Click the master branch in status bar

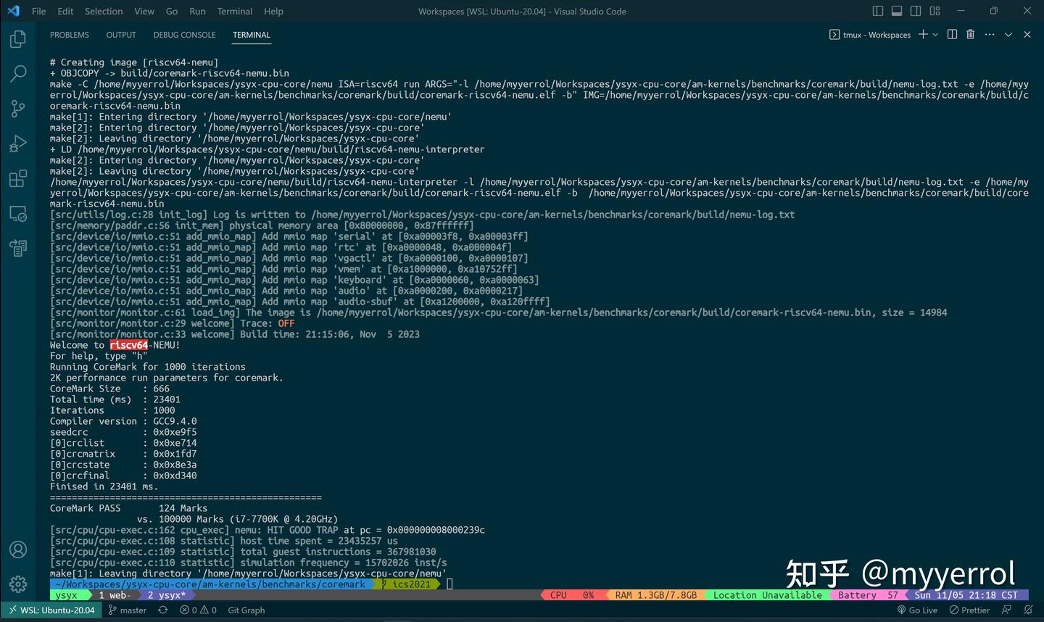pyautogui.click(x=128, y=610)
